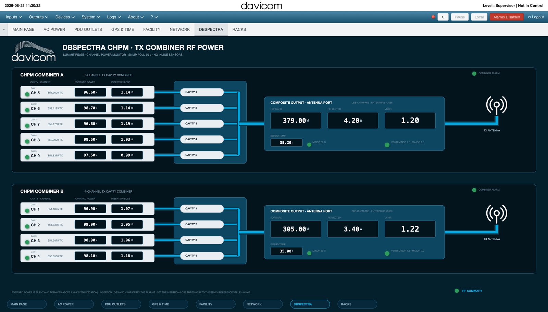Viewport: 548px width, 312px height.
Task: Open the ? help dropdown menu
Action: coord(154,17)
